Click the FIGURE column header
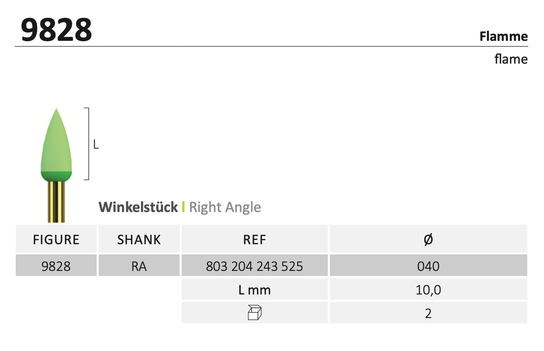The width and height of the screenshot is (544, 351). click(x=57, y=240)
